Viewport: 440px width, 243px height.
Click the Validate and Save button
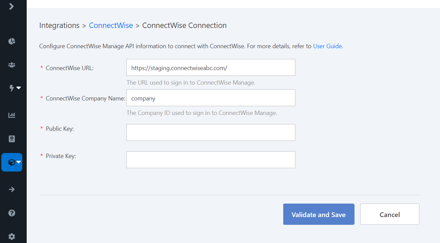318,214
